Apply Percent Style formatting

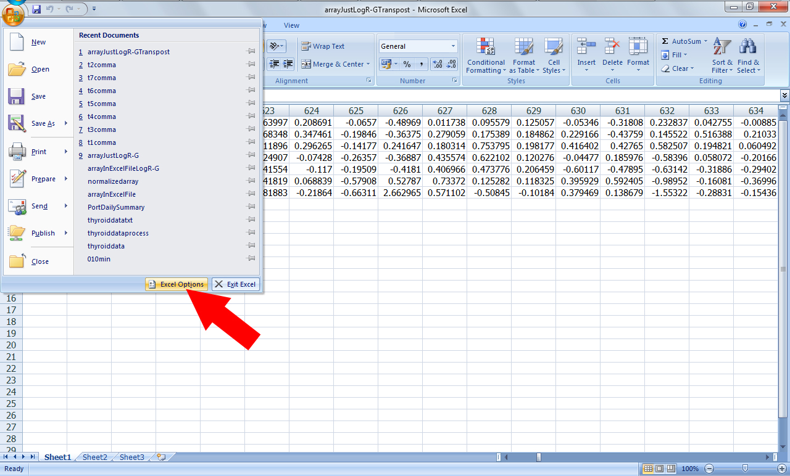point(407,64)
